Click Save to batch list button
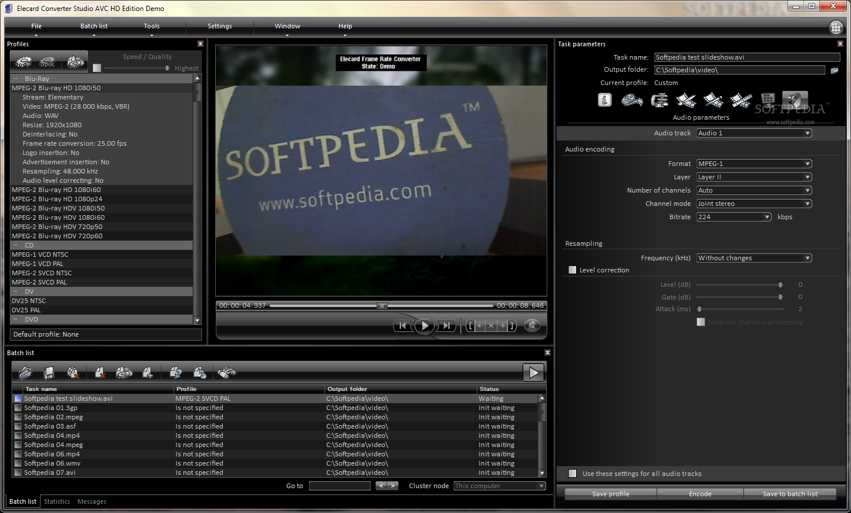This screenshot has width=851, height=513. tap(790, 494)
